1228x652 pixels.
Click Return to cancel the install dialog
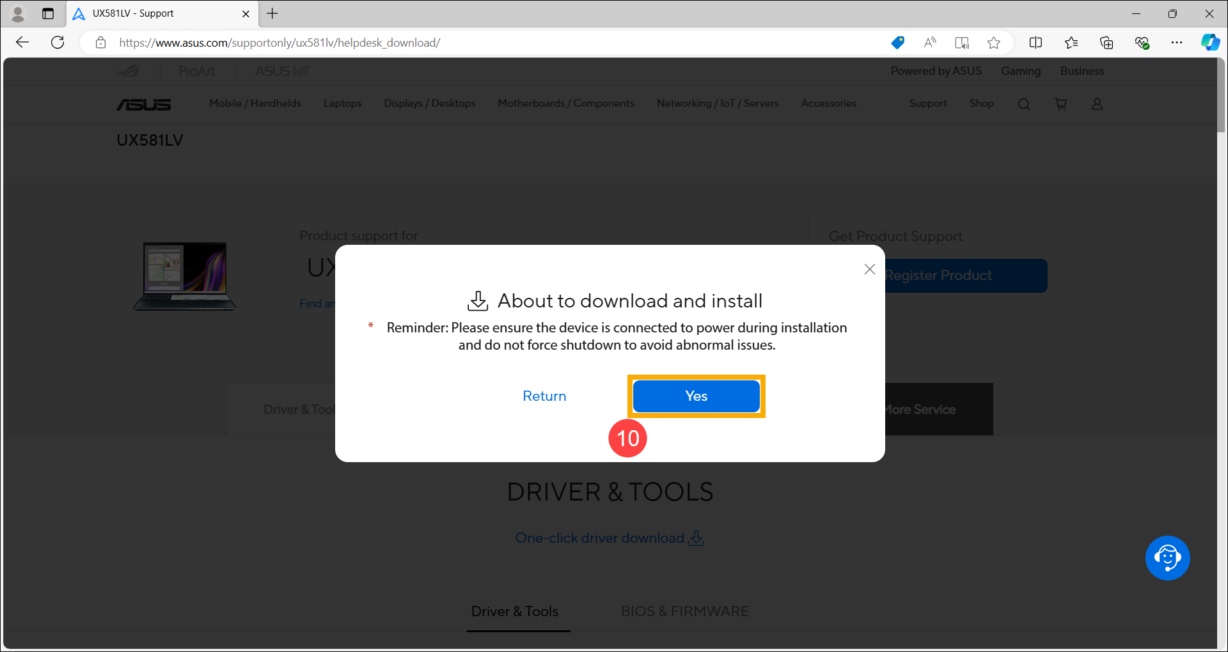click(x=544, y=396)
